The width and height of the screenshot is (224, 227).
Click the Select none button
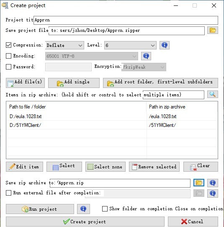coord(106,167)
